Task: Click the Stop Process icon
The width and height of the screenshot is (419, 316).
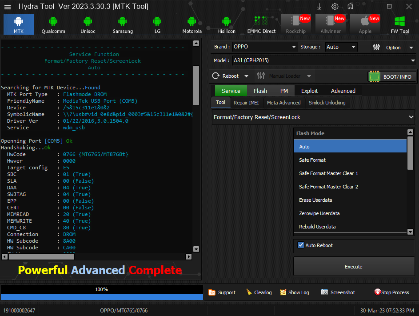Action: pyautogui.click(x=378, y=292)
